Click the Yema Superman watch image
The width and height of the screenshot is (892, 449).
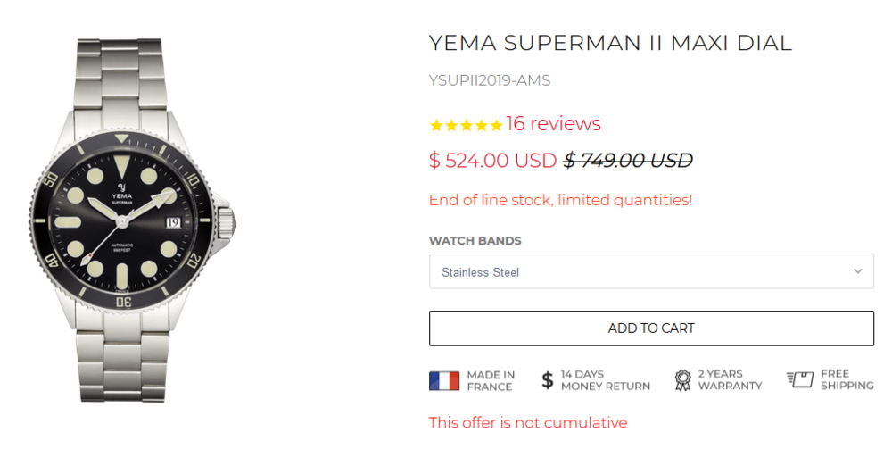(132, 221)
